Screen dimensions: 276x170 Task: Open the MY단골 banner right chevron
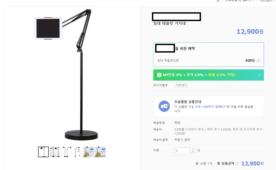(x=259, y=75)
